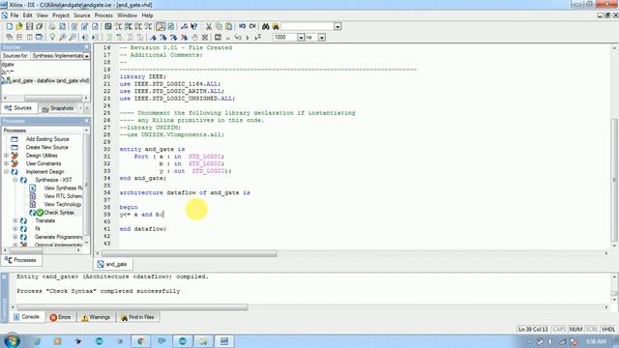This screenshot has width=619, height=348.
Task: Expand the User Constraints tree node
Action: point(6,163)
